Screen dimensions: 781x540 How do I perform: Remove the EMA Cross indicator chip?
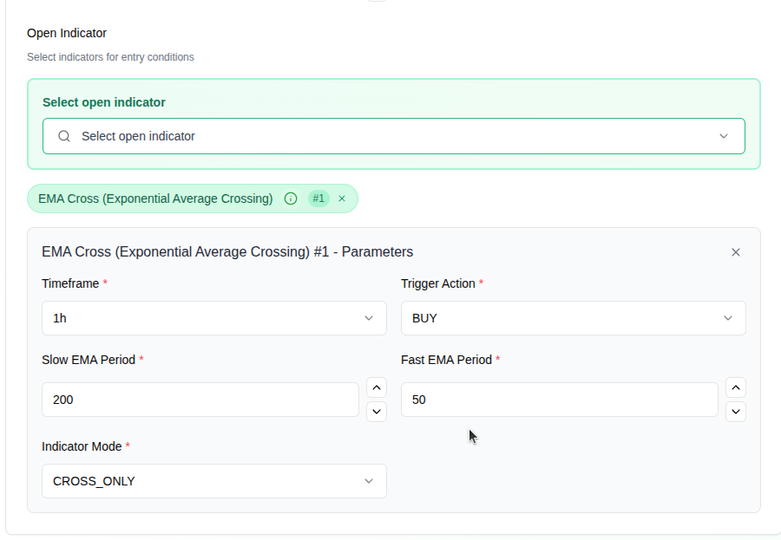point(342,198)
